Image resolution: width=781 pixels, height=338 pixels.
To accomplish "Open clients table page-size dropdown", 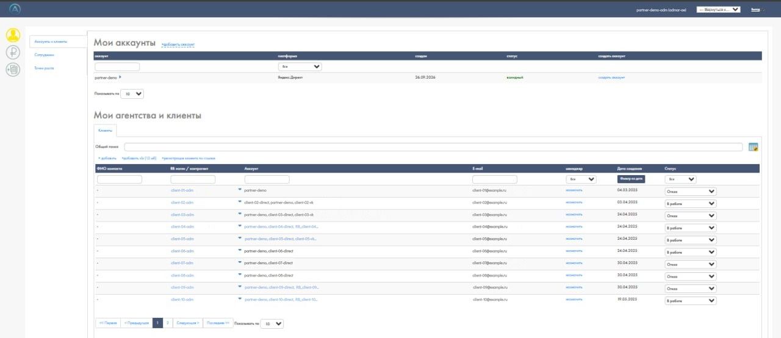I will (x=272, y=324).
